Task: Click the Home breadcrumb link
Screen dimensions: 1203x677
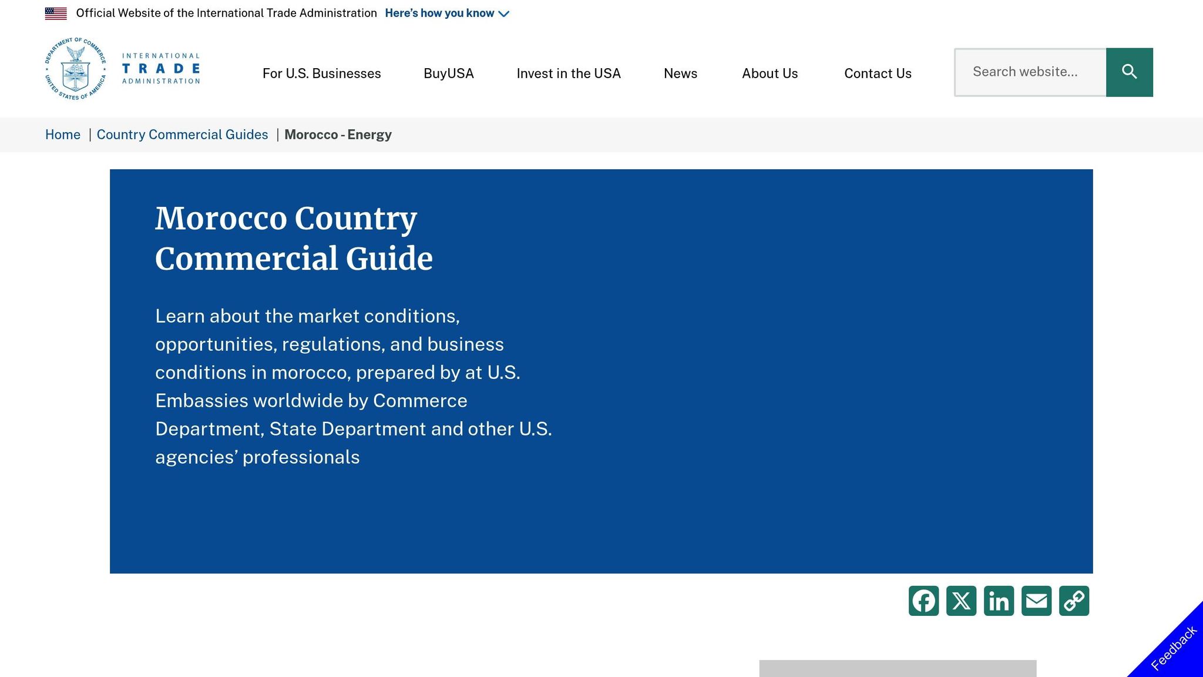Action: [x=63, y=135]
